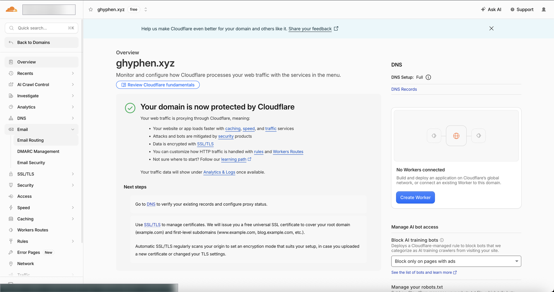The image size is (554, 292).
Task: Dismiss the feedback banner
Action: pos(491,29)
